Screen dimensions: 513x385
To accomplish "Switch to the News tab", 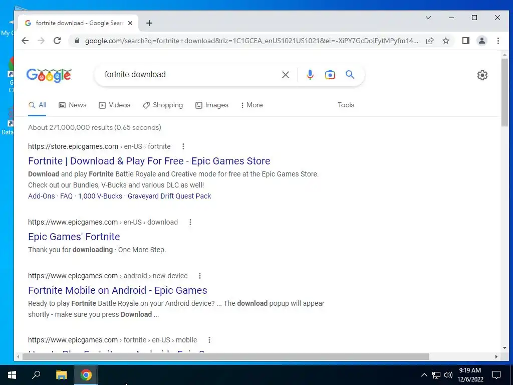I will click(x=72, y=105).
